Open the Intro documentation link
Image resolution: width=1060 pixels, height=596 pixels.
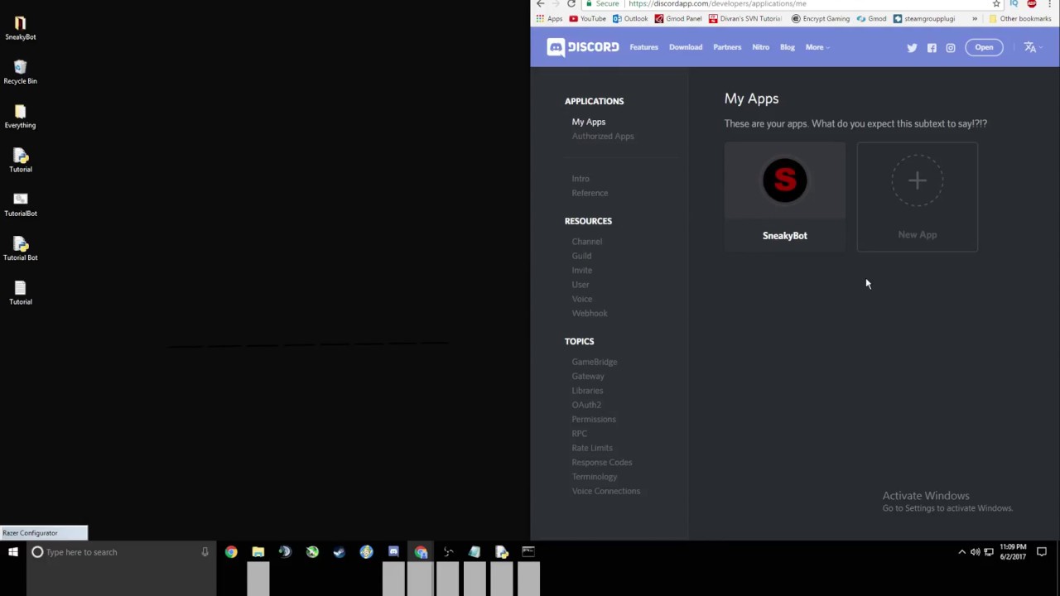581,179
